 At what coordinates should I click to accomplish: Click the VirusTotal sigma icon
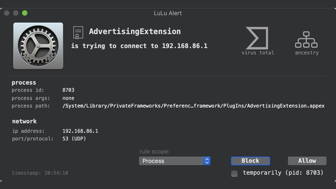coord(257,38)
